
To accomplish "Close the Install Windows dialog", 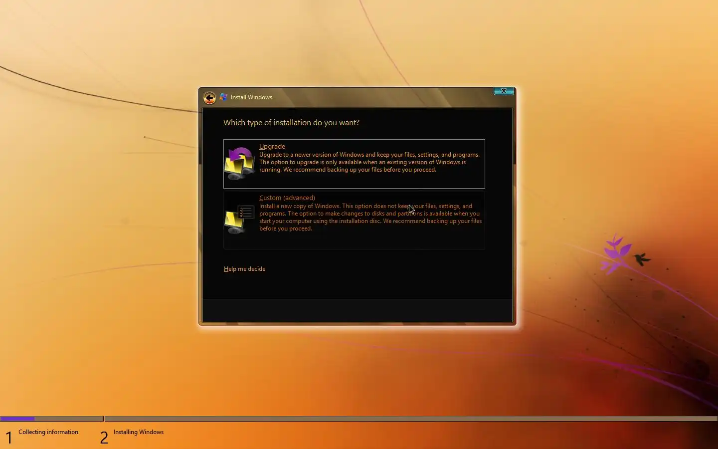I will click(x=504, y=91).
